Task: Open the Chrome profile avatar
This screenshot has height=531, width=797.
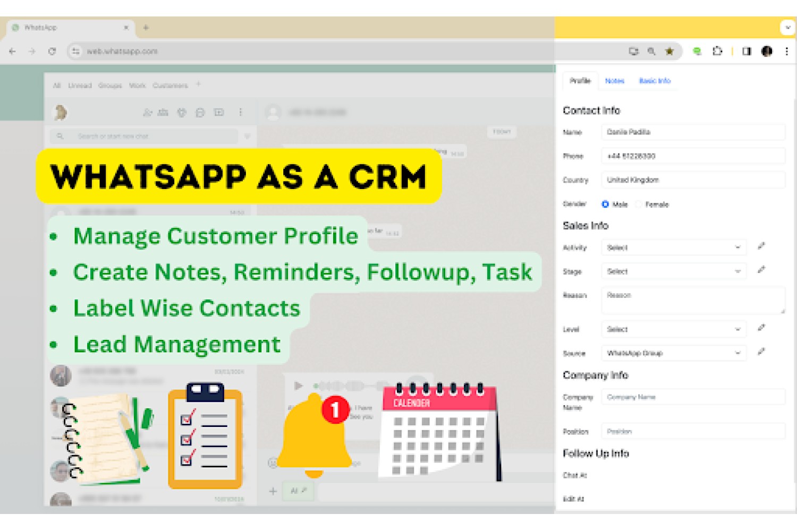Action: (767, 52)
